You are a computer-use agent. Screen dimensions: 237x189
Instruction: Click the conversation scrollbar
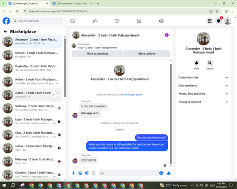point(171,114)
